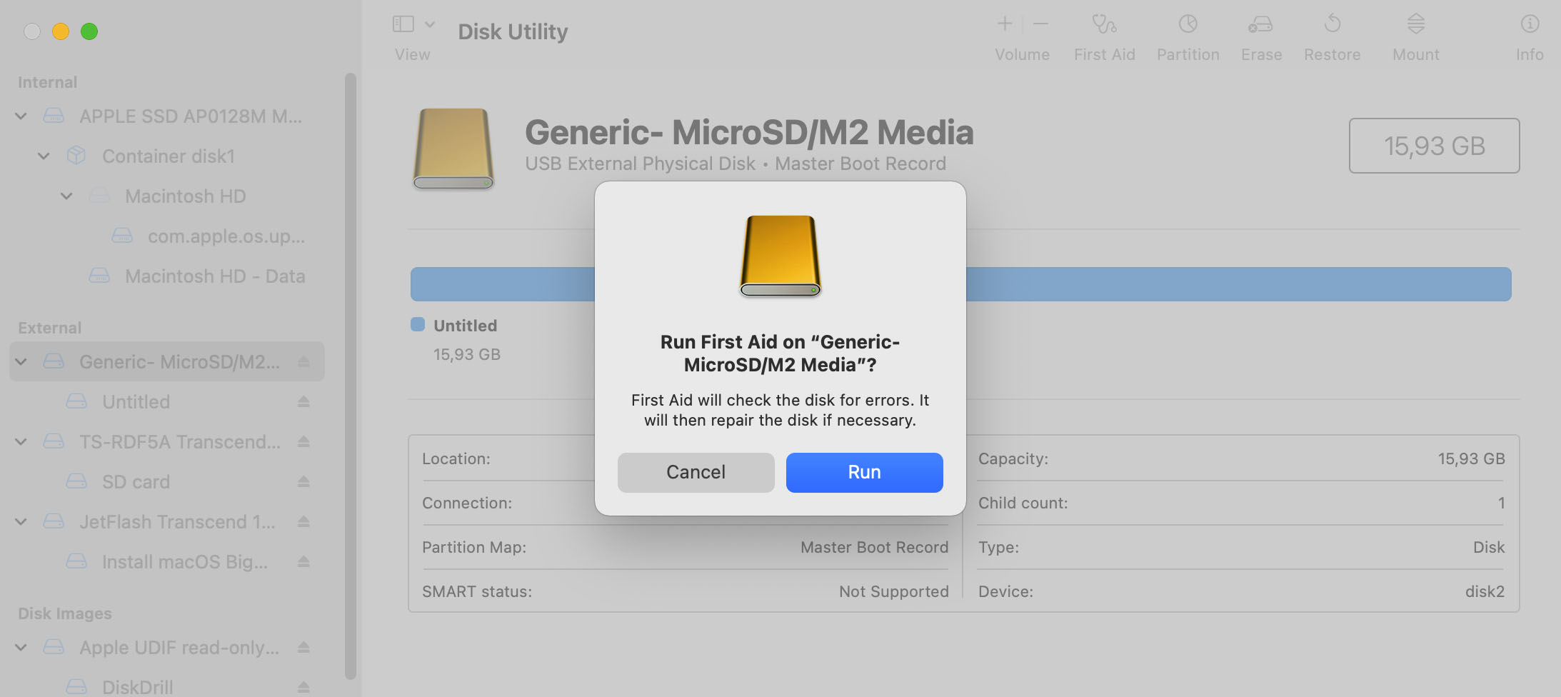Image resolution: width=1561 pixels, height=697 pixels.
Task: Click the 15,93 GB capacity box
Action: coord(1434,146)
